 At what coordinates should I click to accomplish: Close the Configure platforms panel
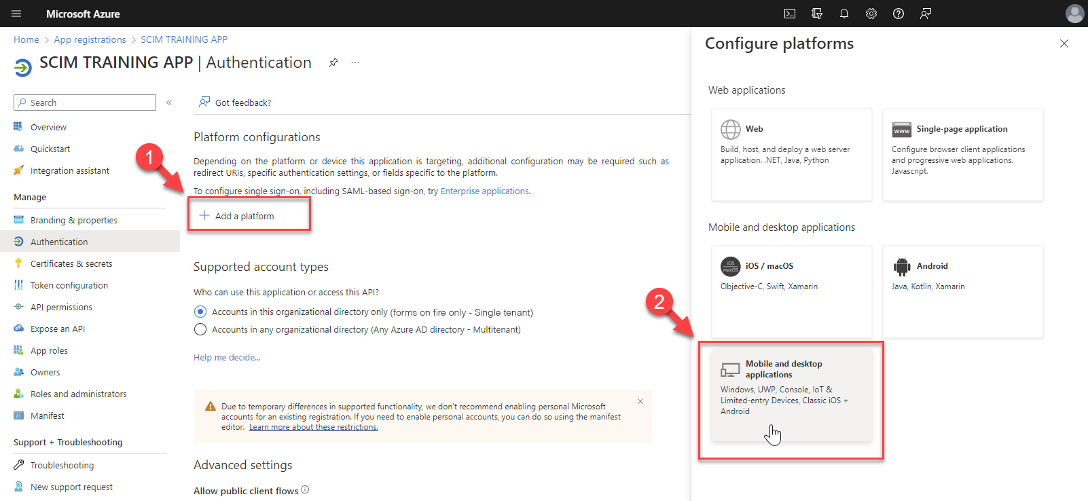(x=1064, y=43)
